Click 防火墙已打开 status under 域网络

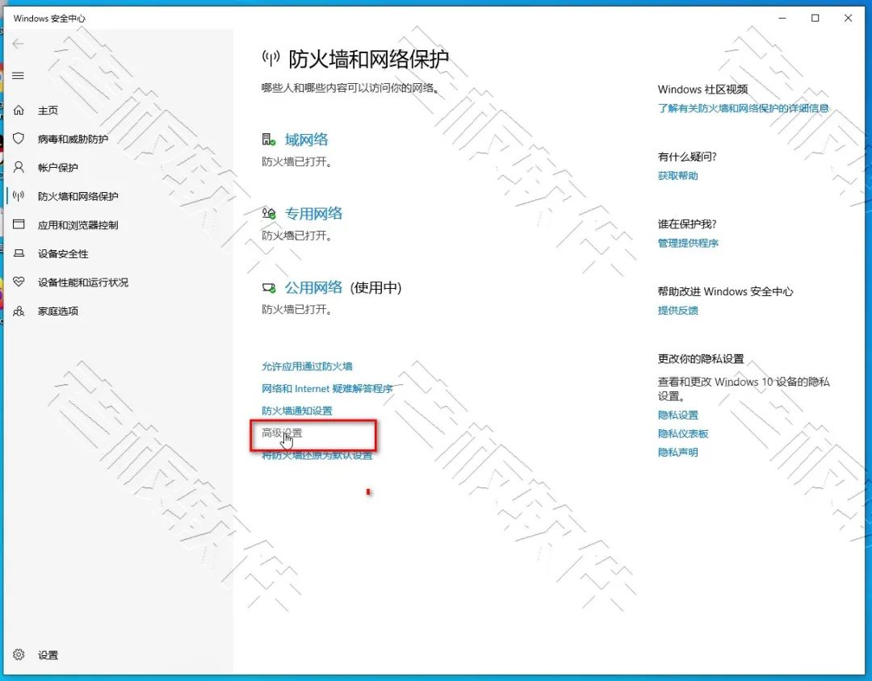pos(297,161)
